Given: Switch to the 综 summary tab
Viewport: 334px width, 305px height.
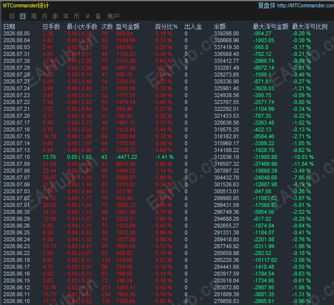Looking at the screenshot, I should tap(12, 16).
